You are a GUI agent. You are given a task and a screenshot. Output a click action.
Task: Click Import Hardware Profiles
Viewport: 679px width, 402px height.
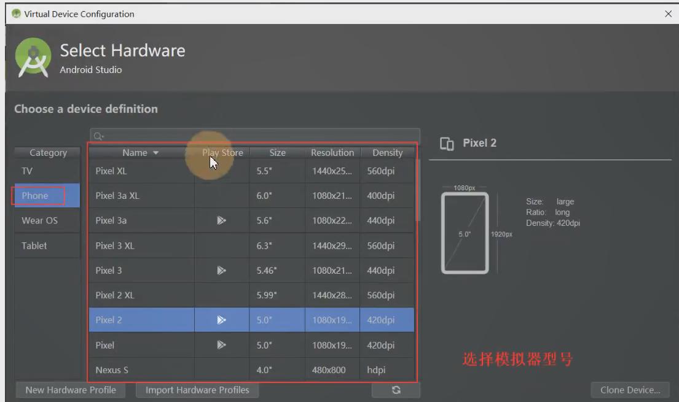tap(197, 390)
